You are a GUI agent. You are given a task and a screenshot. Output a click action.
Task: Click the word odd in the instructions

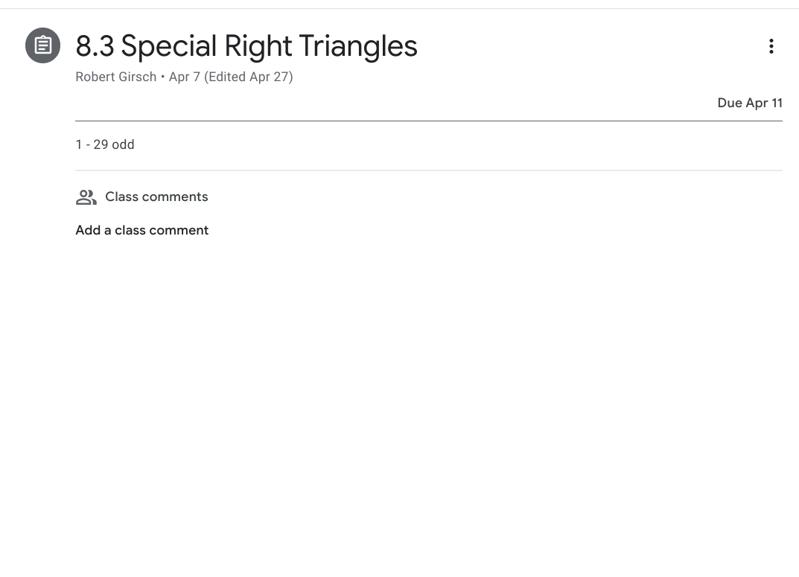pyautogui.click(x=123, y=144)
